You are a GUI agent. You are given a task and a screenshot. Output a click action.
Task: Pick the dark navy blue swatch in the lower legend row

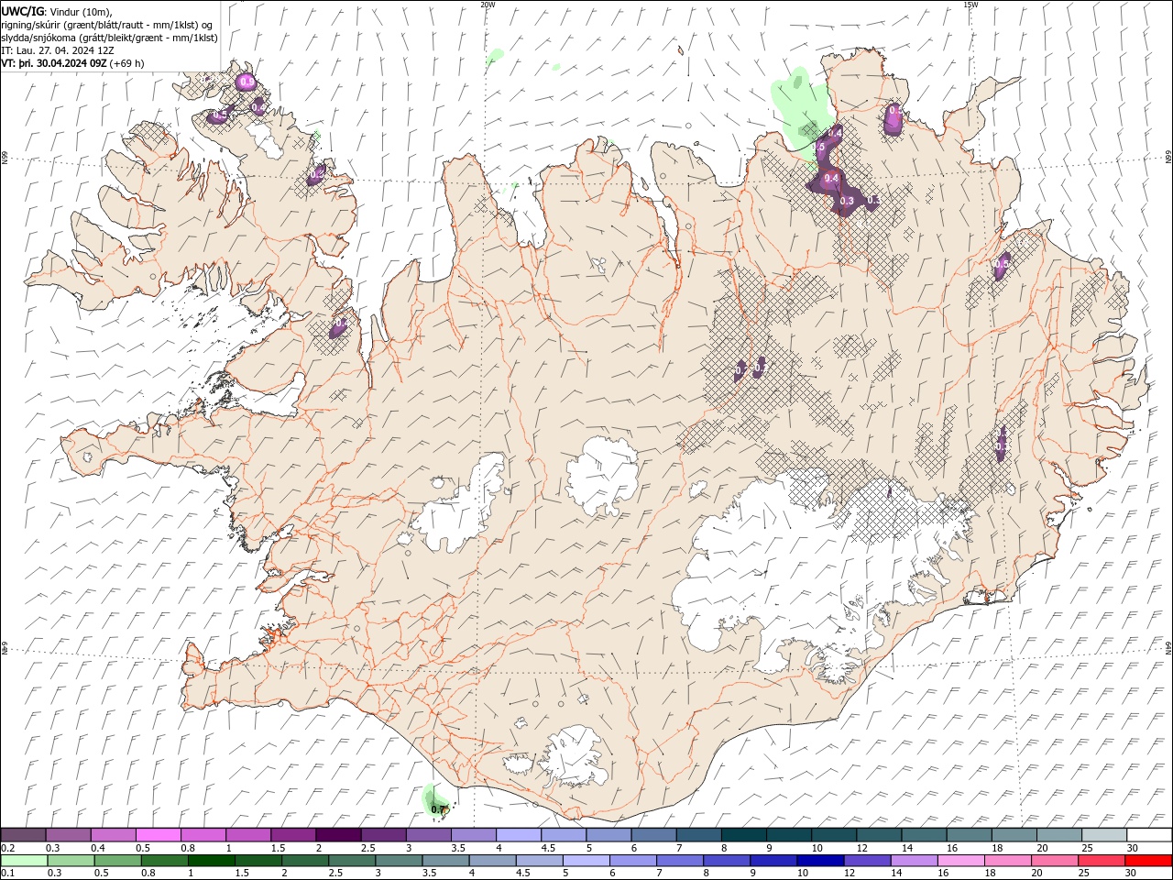click(x=819, y=861)
